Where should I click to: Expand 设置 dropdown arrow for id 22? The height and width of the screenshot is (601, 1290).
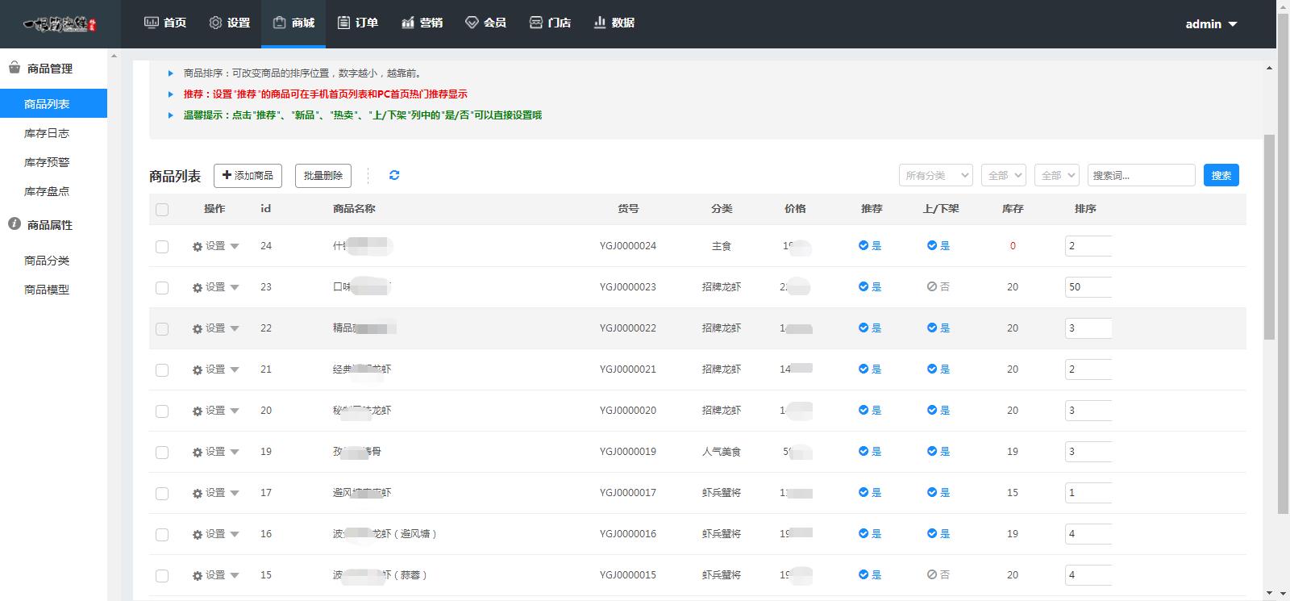235,329
